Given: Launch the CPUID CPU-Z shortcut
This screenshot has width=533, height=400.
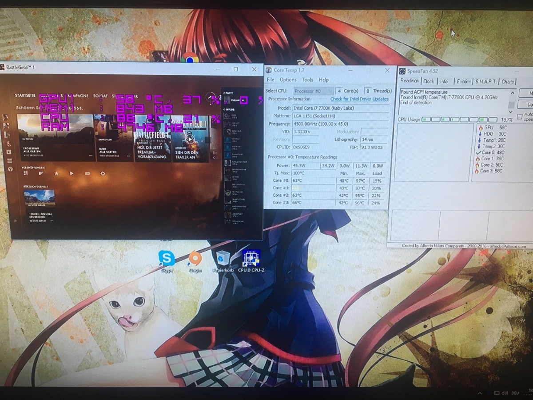Looking at the screenshot, I should tap(251, 261).
